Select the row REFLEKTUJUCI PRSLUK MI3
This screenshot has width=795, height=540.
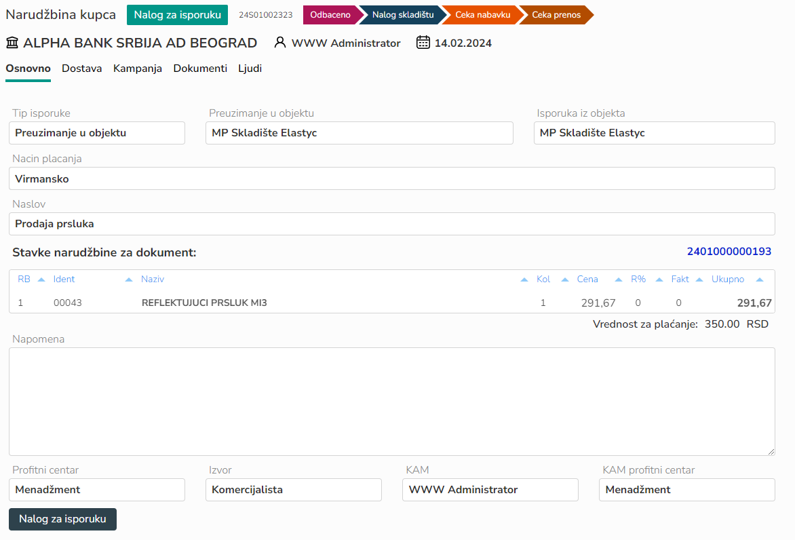(x=392, y=303)
